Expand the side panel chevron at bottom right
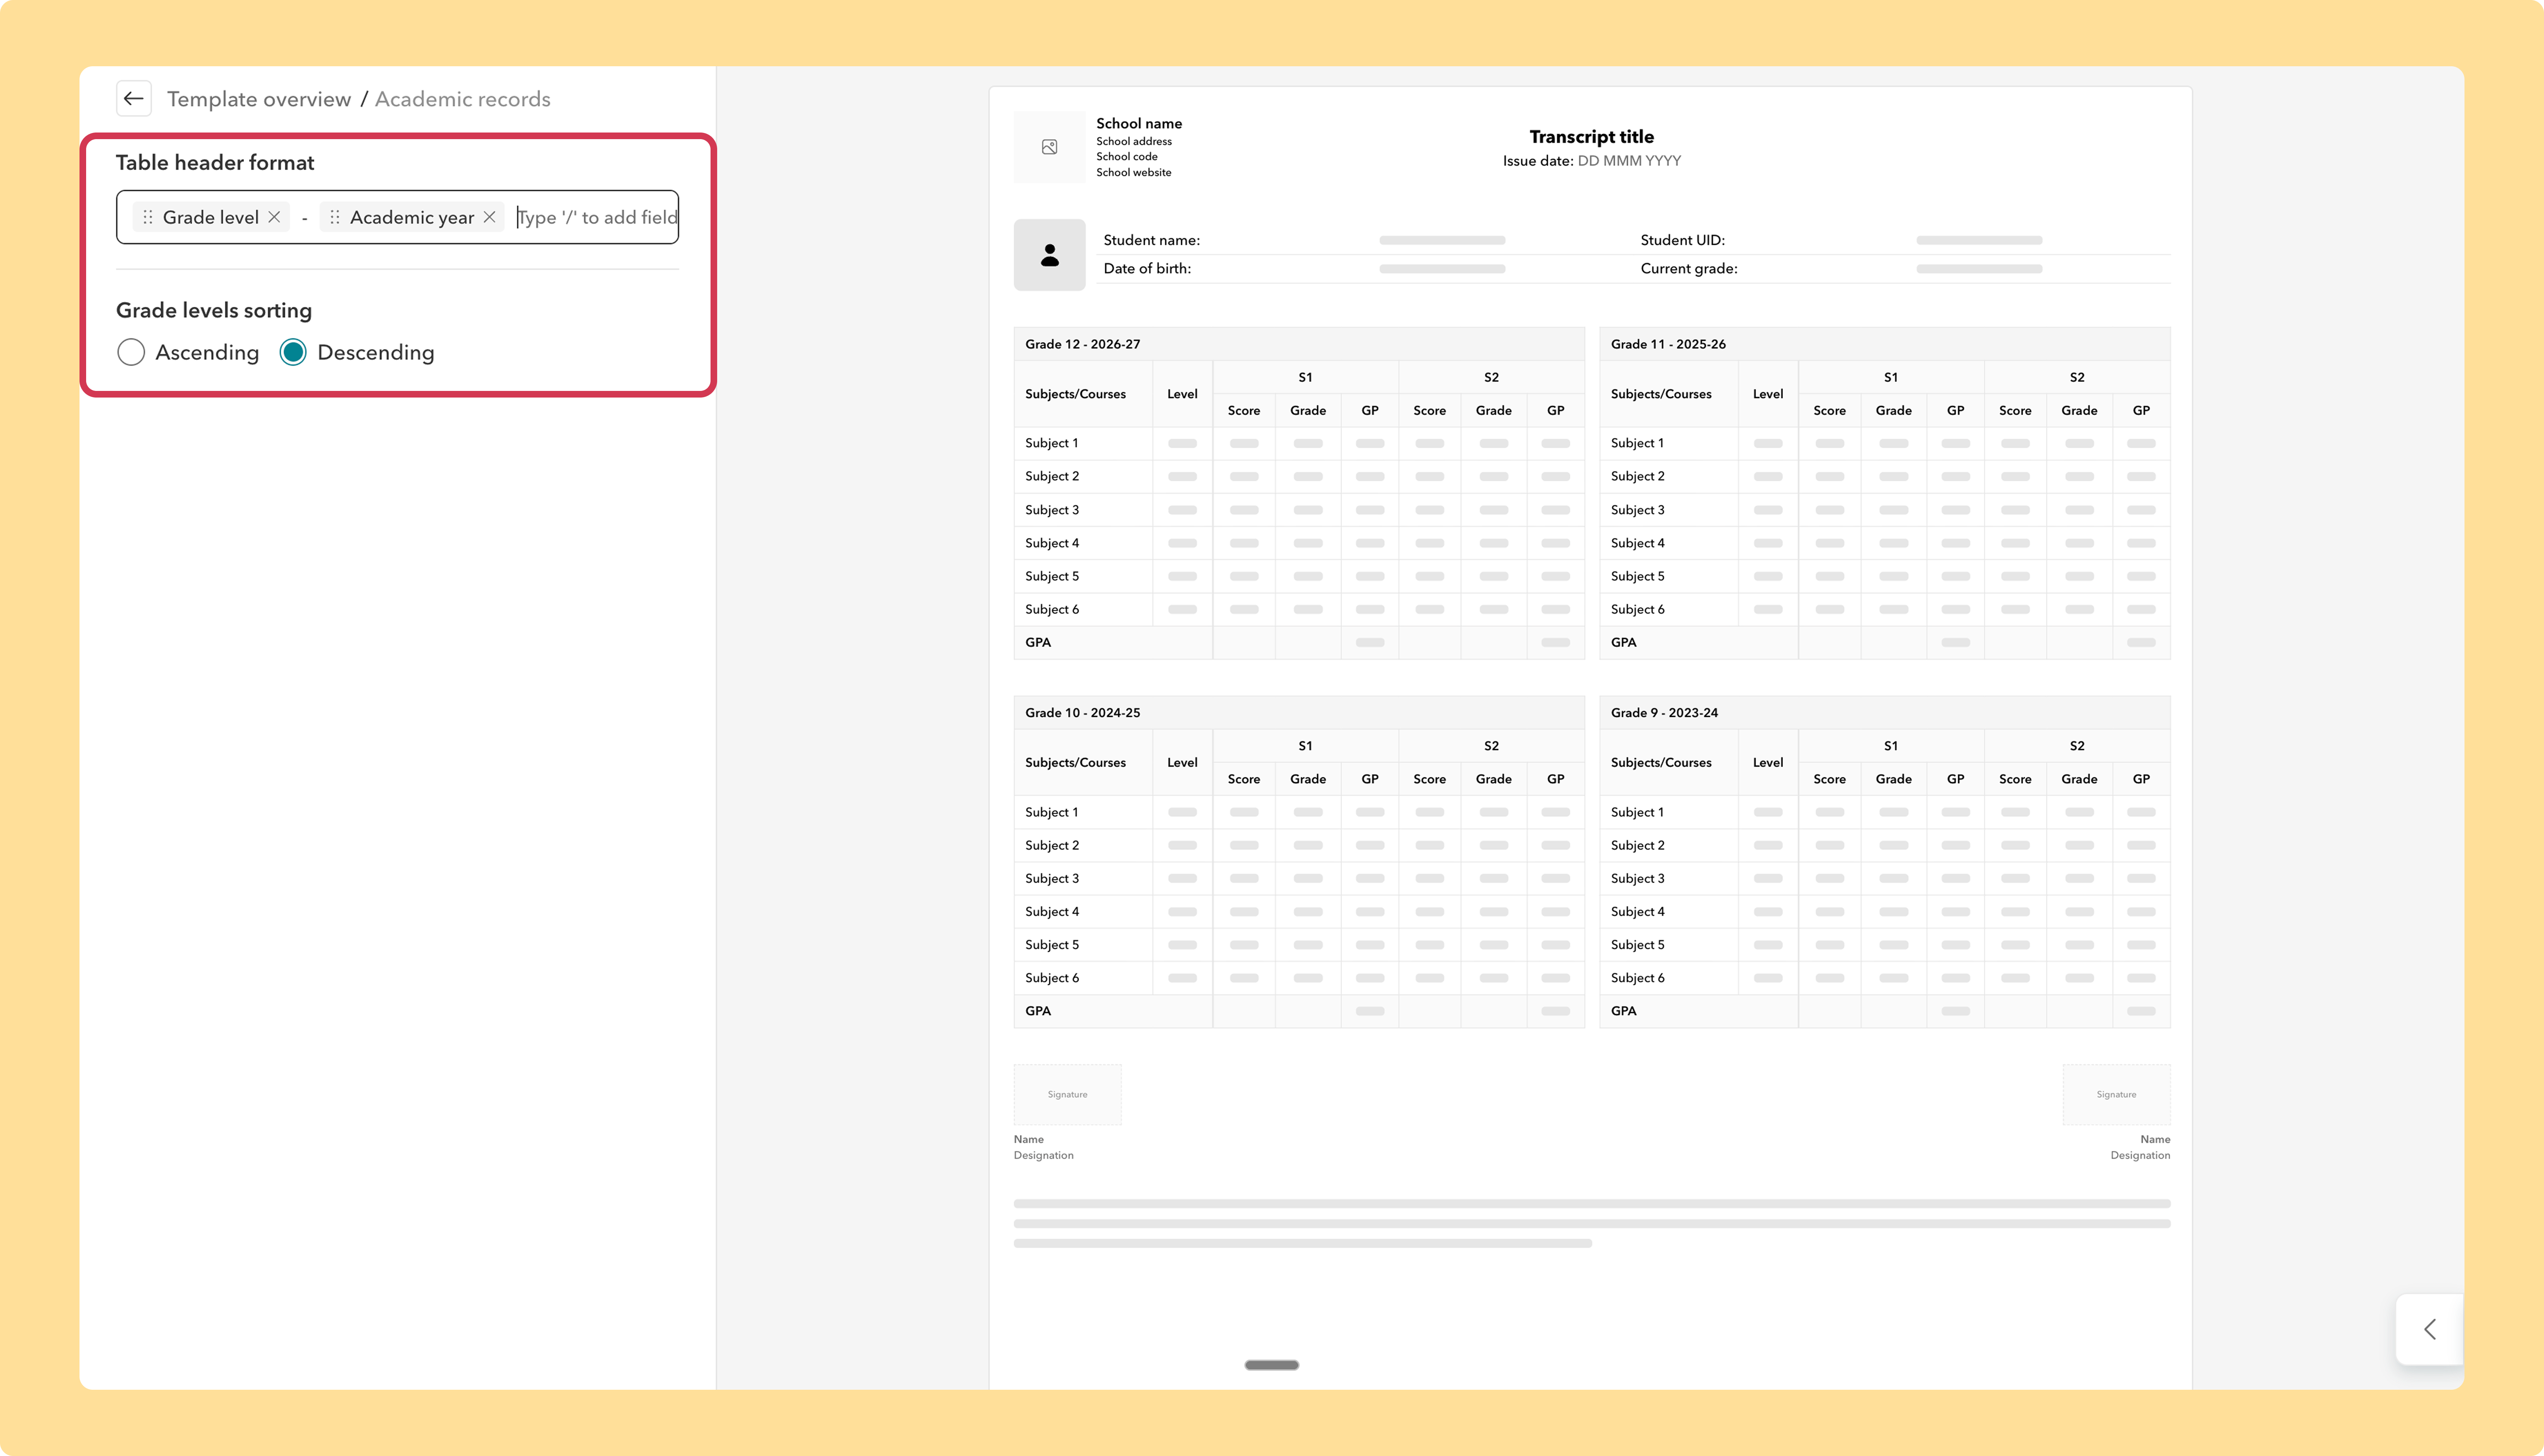Screen dimensions: 2544x1456 point(2430,1329)
